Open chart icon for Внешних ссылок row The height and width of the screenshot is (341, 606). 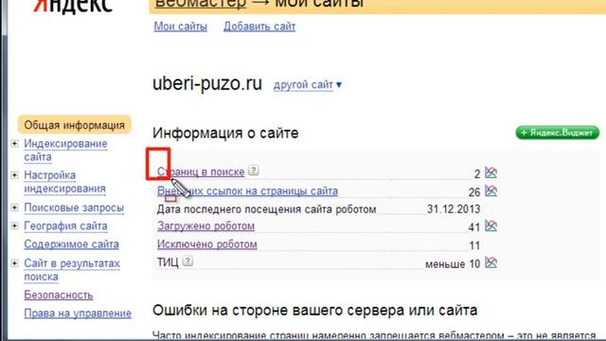click(490, 190)
